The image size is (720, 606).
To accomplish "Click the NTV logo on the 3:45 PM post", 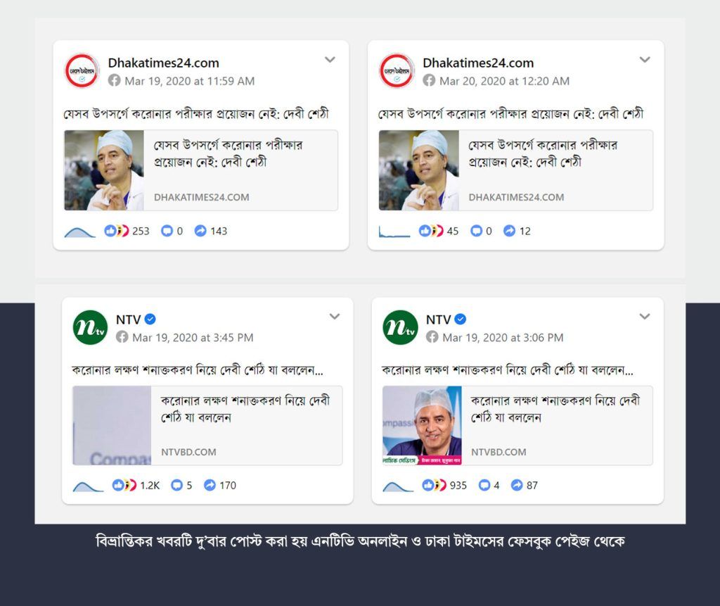I will point(90,327).
